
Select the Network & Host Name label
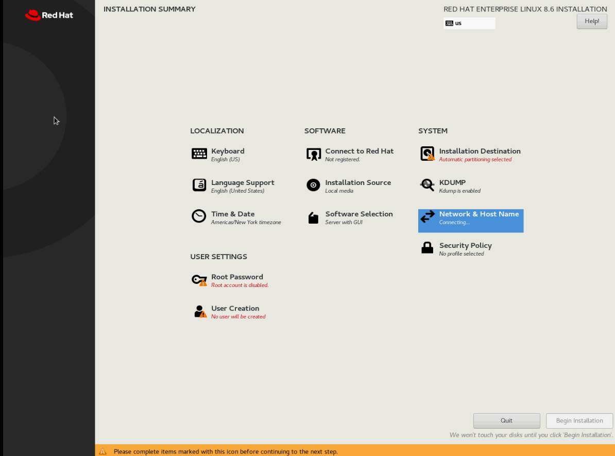coord(479,214)
